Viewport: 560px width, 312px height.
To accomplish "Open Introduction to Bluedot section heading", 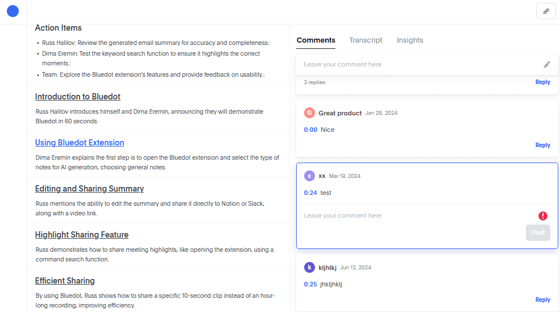I will click(x=77, y=97).
